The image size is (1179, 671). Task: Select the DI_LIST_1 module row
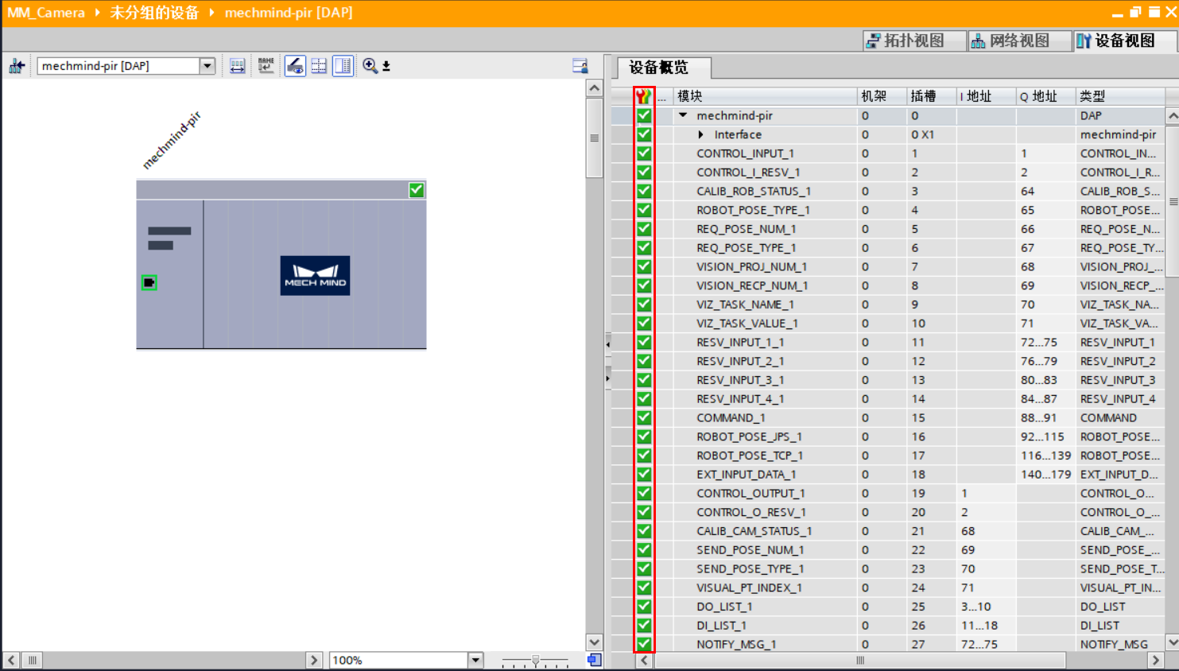point(889,626)
